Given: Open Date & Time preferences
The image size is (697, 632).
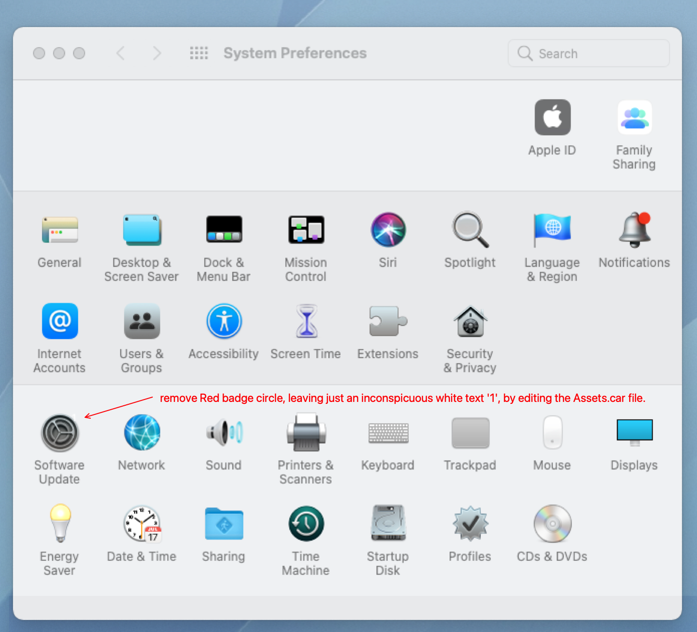Looking at the screenshot, I should click(142, 523).
